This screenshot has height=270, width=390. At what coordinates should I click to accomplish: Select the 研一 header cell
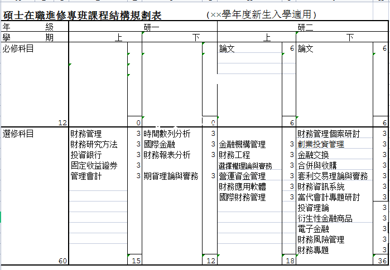click(x=152, y=27)
